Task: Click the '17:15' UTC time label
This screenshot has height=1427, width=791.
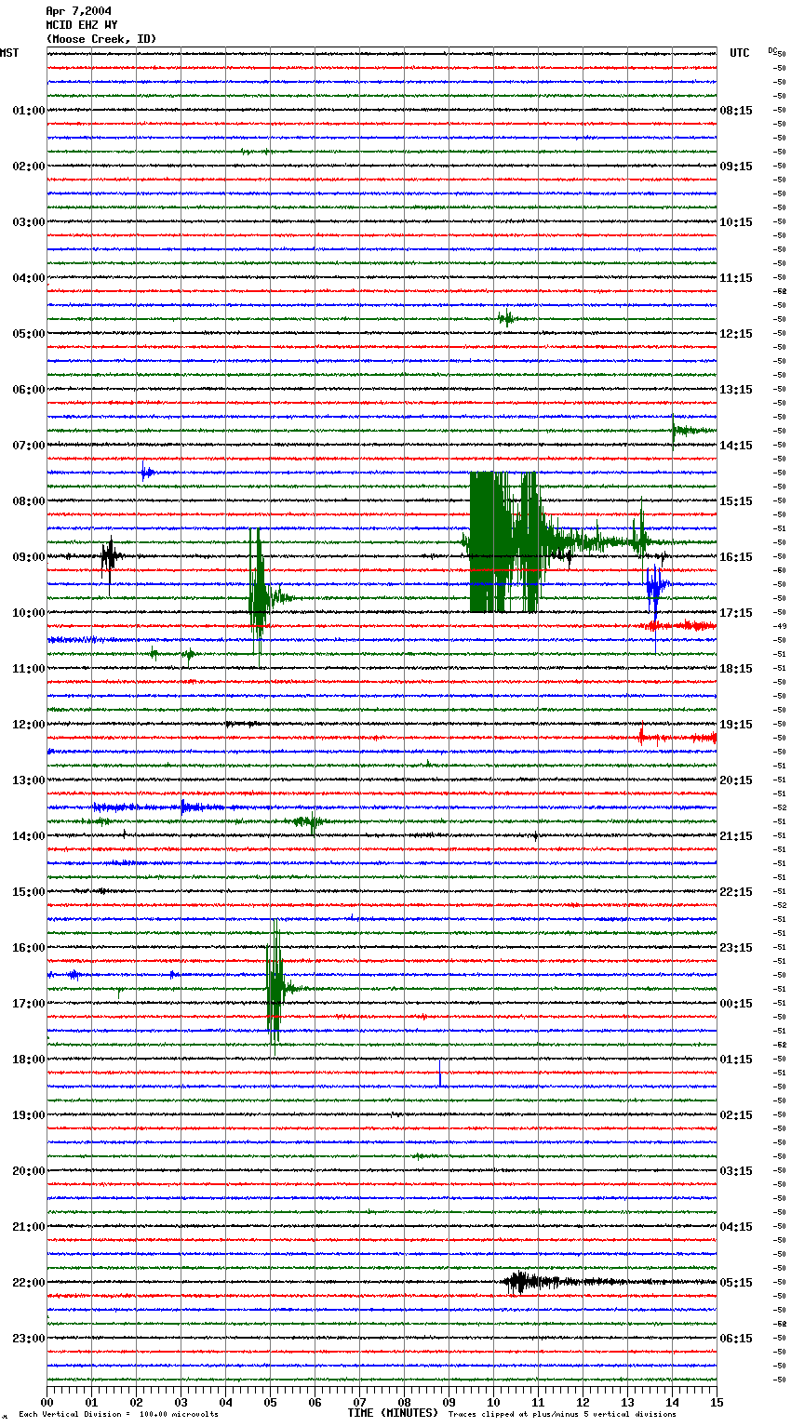Action: [x=736, y=613]
